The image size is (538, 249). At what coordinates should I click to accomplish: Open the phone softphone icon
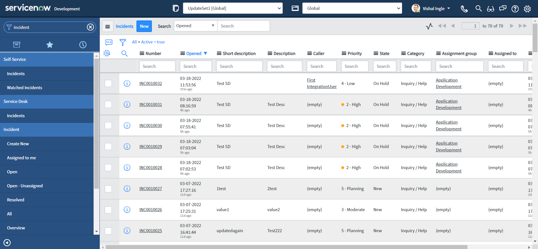(464, 9)
